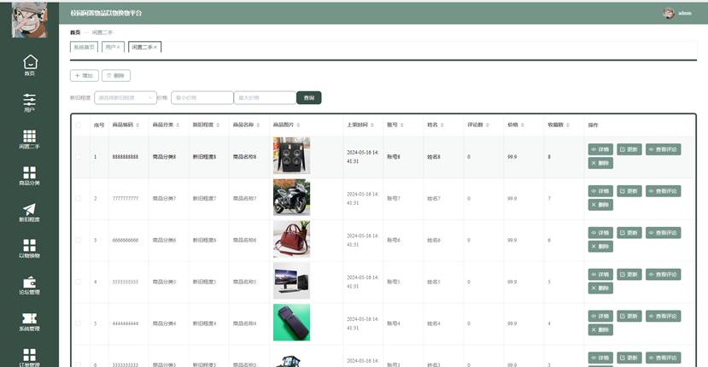Click 更新 for the 账号5 row
The image size is (708, 367).
629,275
